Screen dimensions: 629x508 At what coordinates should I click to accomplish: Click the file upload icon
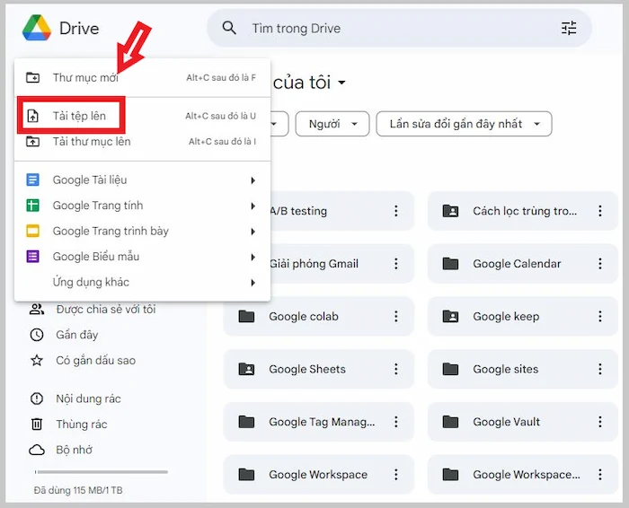32,116
